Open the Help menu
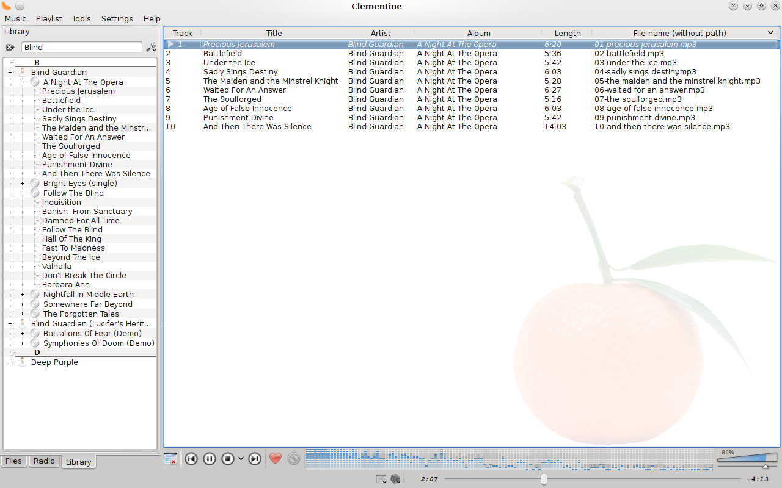This screenshot has width=782, height=488. 152,18
